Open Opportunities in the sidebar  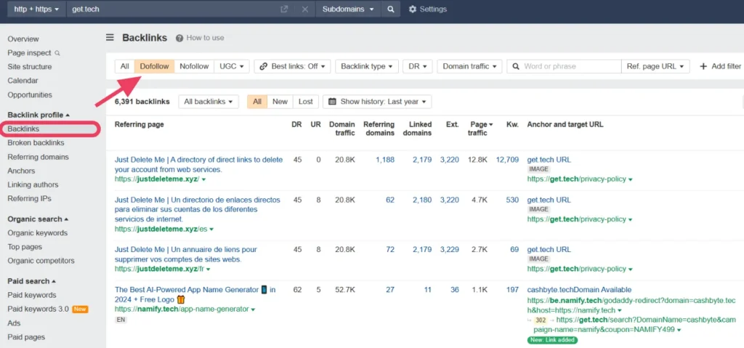click(x=30, y=94)
